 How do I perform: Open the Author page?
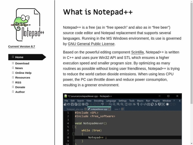[x=20, y=92]
